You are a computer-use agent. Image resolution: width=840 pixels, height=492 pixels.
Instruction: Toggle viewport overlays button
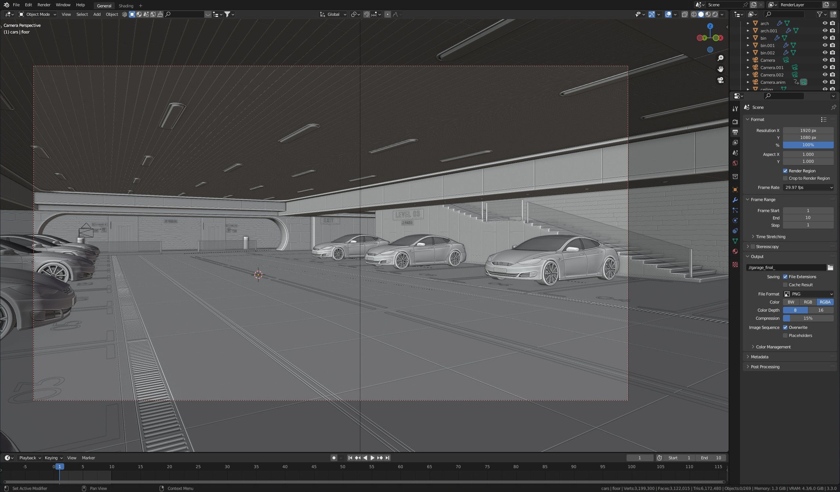click(x=668, y=14)
